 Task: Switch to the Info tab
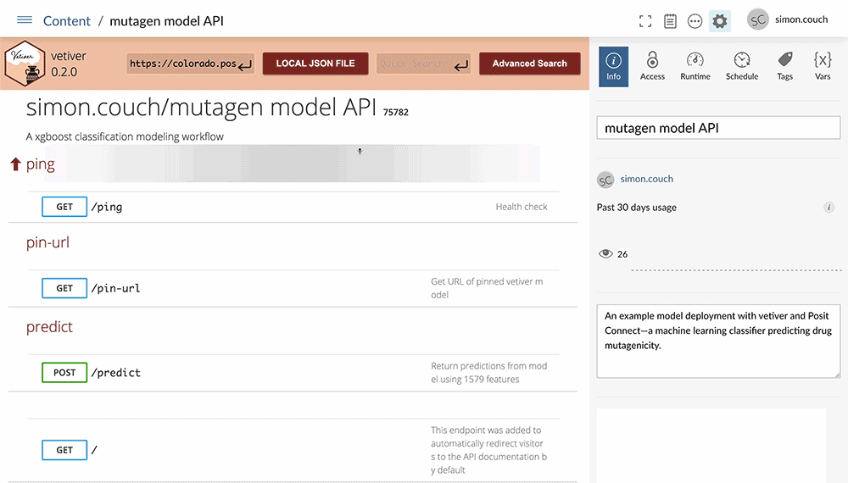tap(613, 65)
